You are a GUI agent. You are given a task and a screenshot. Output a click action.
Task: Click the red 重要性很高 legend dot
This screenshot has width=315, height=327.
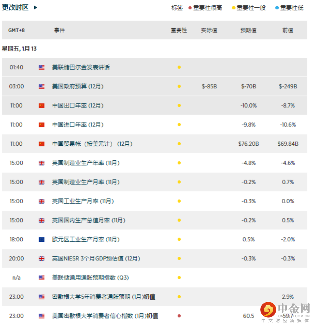click(190, 8)
